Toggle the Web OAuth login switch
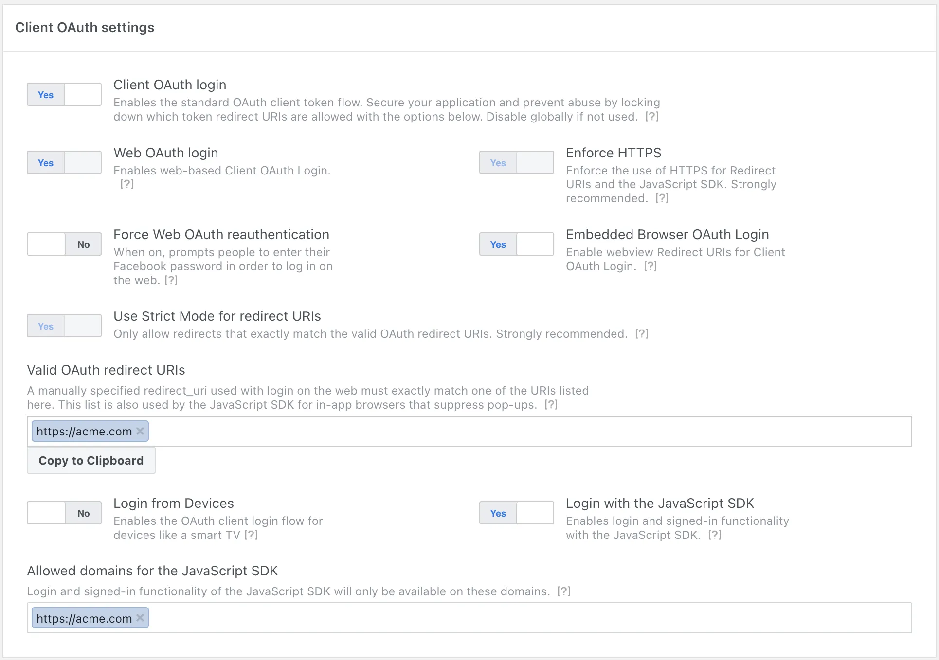939x660 pixels. (64, 162)
